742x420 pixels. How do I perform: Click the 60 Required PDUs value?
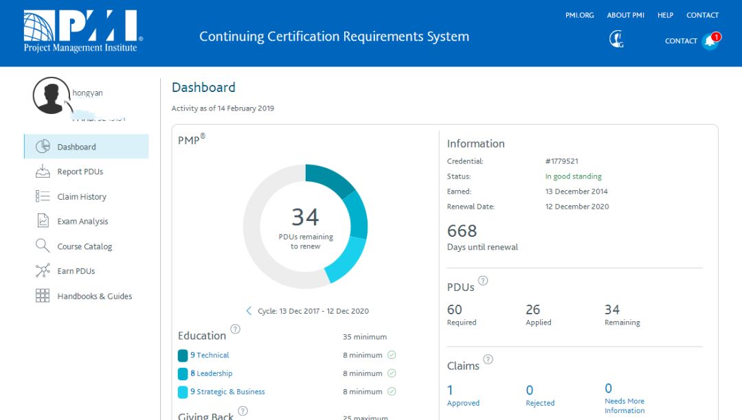454,310
